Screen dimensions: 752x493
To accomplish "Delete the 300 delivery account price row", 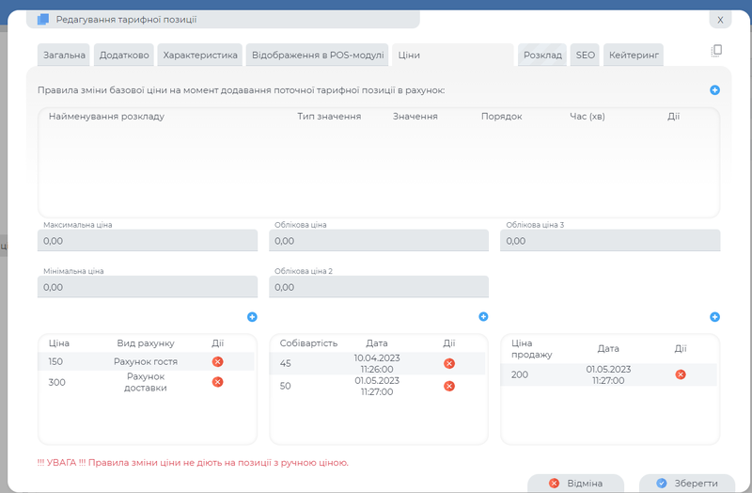I will coord(218,382).
